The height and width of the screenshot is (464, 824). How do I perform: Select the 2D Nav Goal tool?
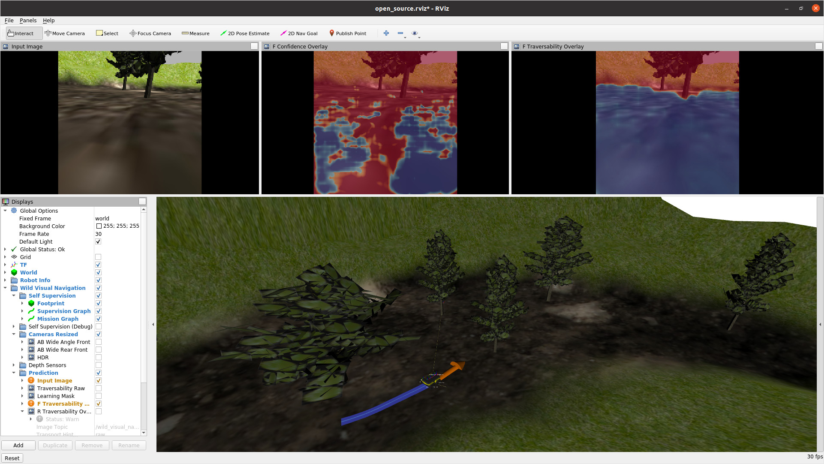(x=299, y=33)
